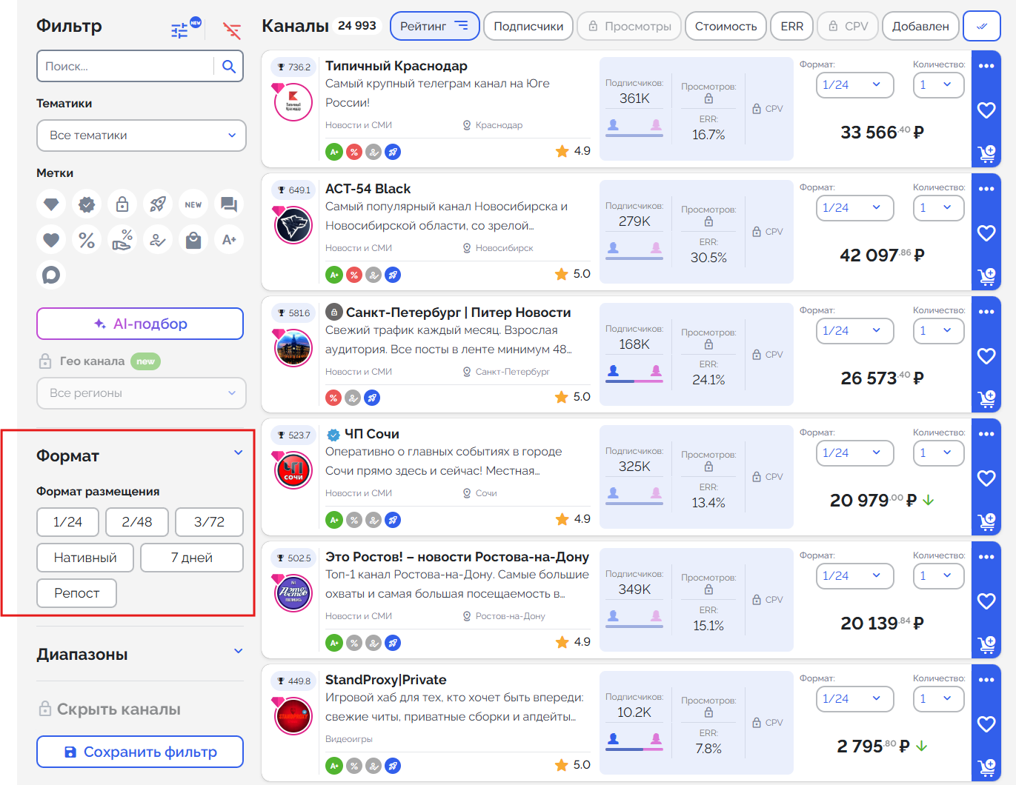The image size is (1016, 785).
Task: Toggle the Нативный placement format
Action: click(x=85, y=558)
